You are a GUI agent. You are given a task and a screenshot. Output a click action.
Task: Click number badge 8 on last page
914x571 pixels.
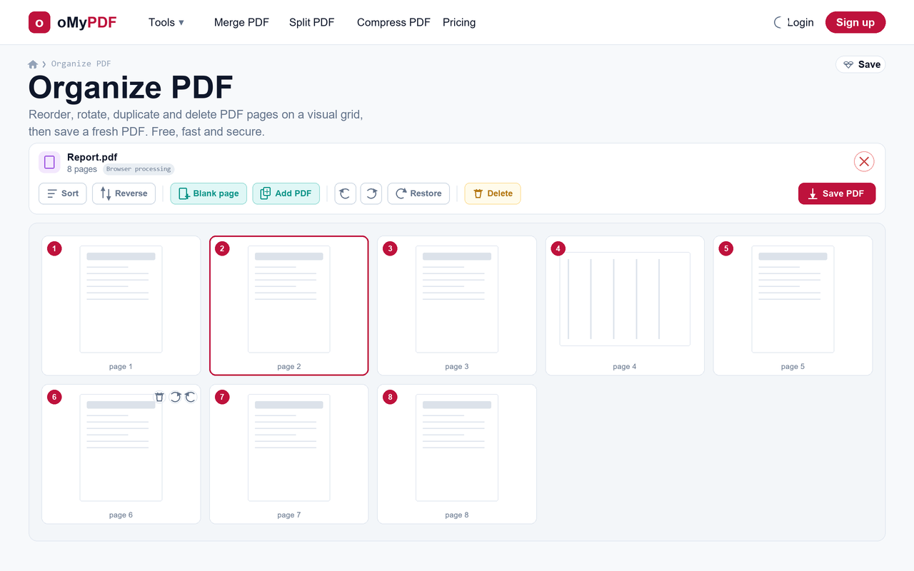pos(390,397)
